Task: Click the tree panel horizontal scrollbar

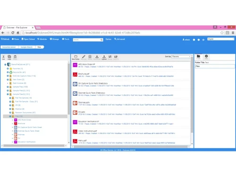Action: [34, 146]
